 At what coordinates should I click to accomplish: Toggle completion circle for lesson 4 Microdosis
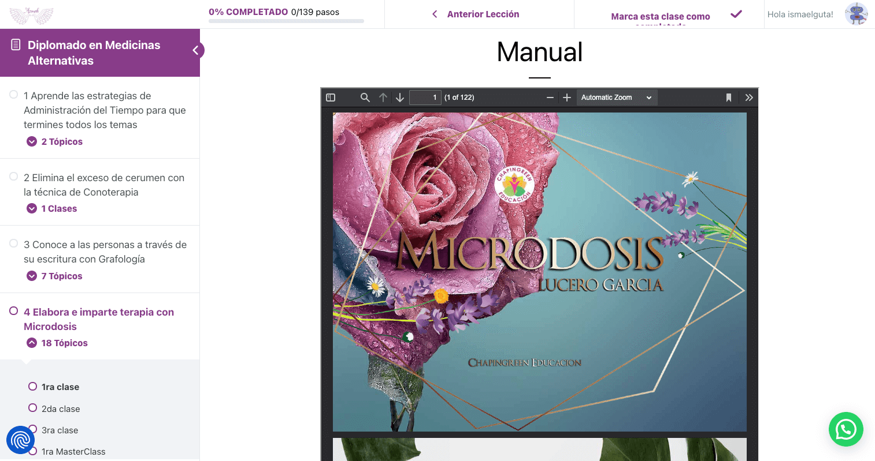(14, 311)
